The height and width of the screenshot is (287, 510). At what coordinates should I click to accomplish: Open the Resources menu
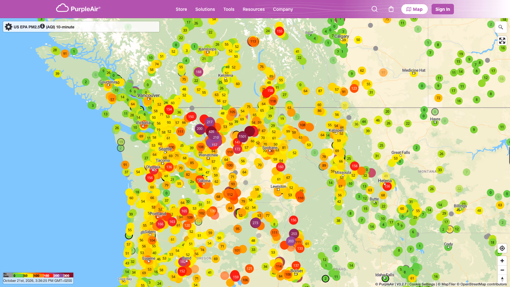254,9
